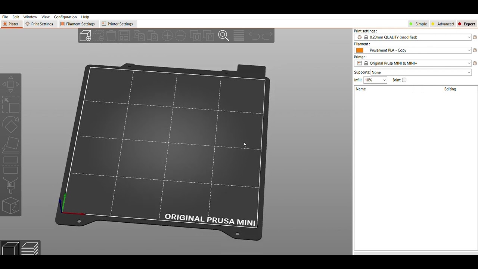This screenshot has width=478, height=269.
Task: Open the Supports dropdown
Action: (421, 72)
